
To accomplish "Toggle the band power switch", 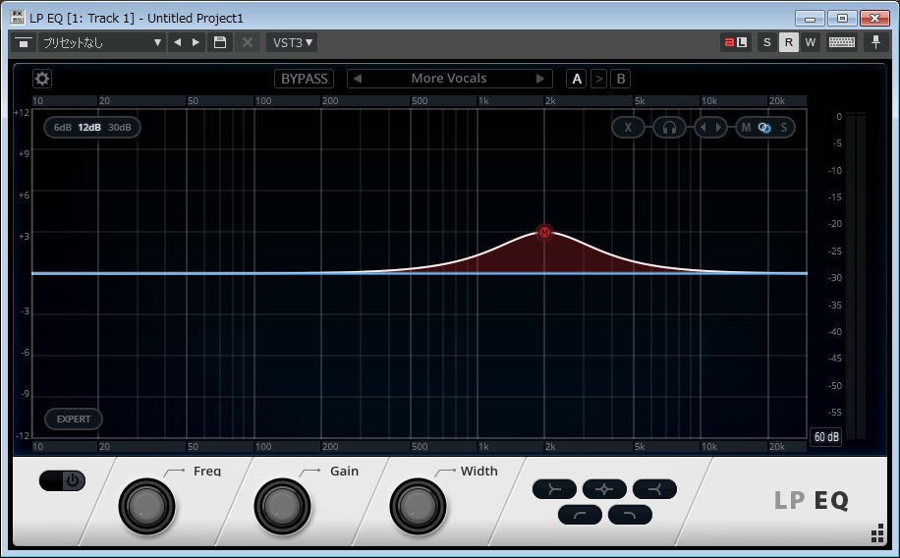I will [x=63, y=481].
